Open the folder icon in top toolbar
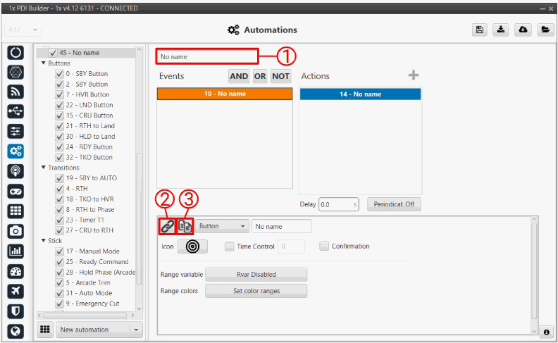Image resolution: width=558 pixels, height=343 pixels. point(545,30)
